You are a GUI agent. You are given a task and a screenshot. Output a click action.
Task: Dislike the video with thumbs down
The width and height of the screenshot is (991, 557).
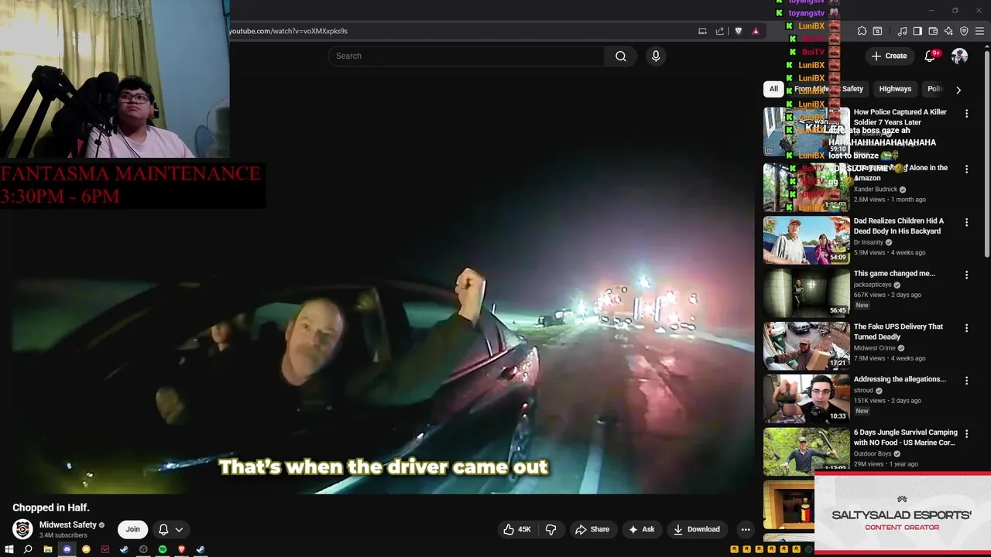pos(551,529)
